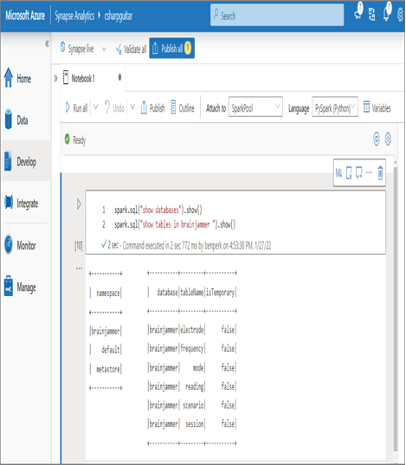Click the clear output cell icon

click(x=349, y=172)
